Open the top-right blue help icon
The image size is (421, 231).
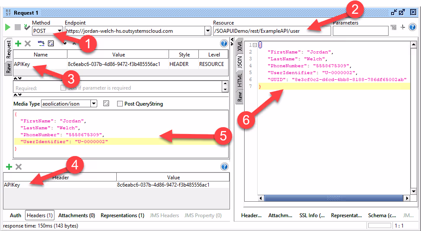coord(412,27)
